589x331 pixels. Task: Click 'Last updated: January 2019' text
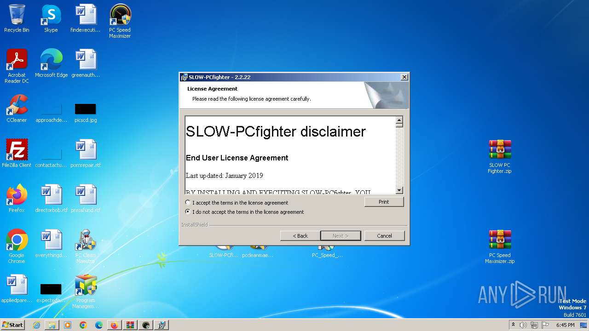pos(224,176)
